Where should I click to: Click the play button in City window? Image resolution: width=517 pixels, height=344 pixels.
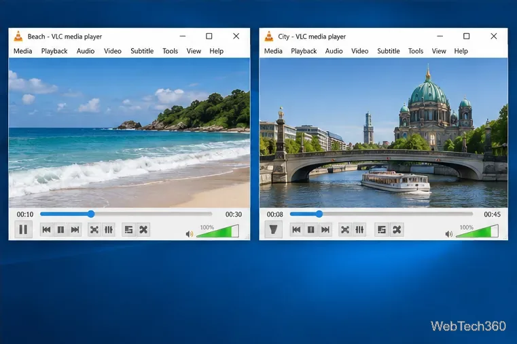pyautogui.click(x=273, y=229)
